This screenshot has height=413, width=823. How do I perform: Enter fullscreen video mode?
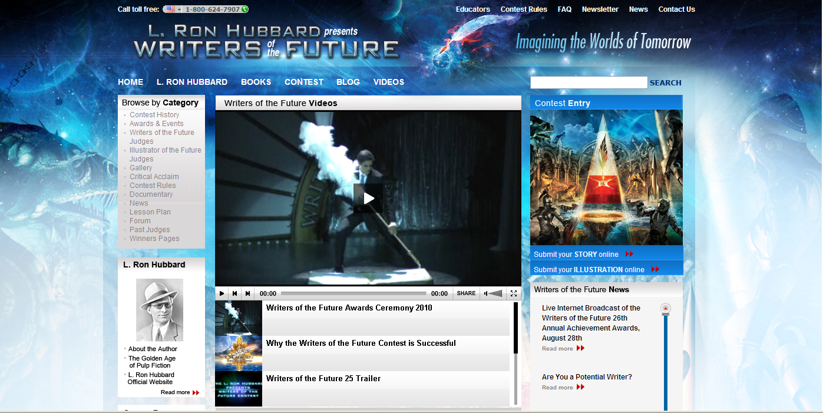(514, 293)
